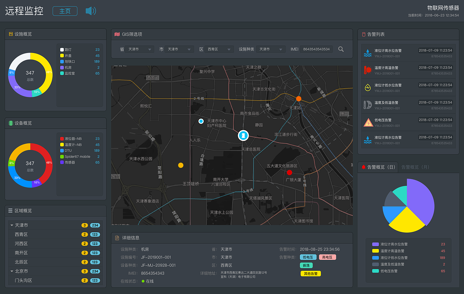Click the round icon of 液位计低水位告警
Viewport: 464px width, 294px height.
click(x=368, y=87)
